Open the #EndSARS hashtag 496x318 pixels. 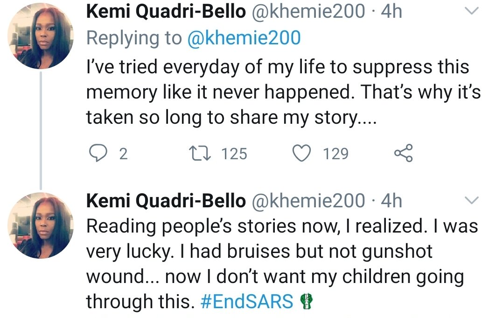click(x=247, y=302)
